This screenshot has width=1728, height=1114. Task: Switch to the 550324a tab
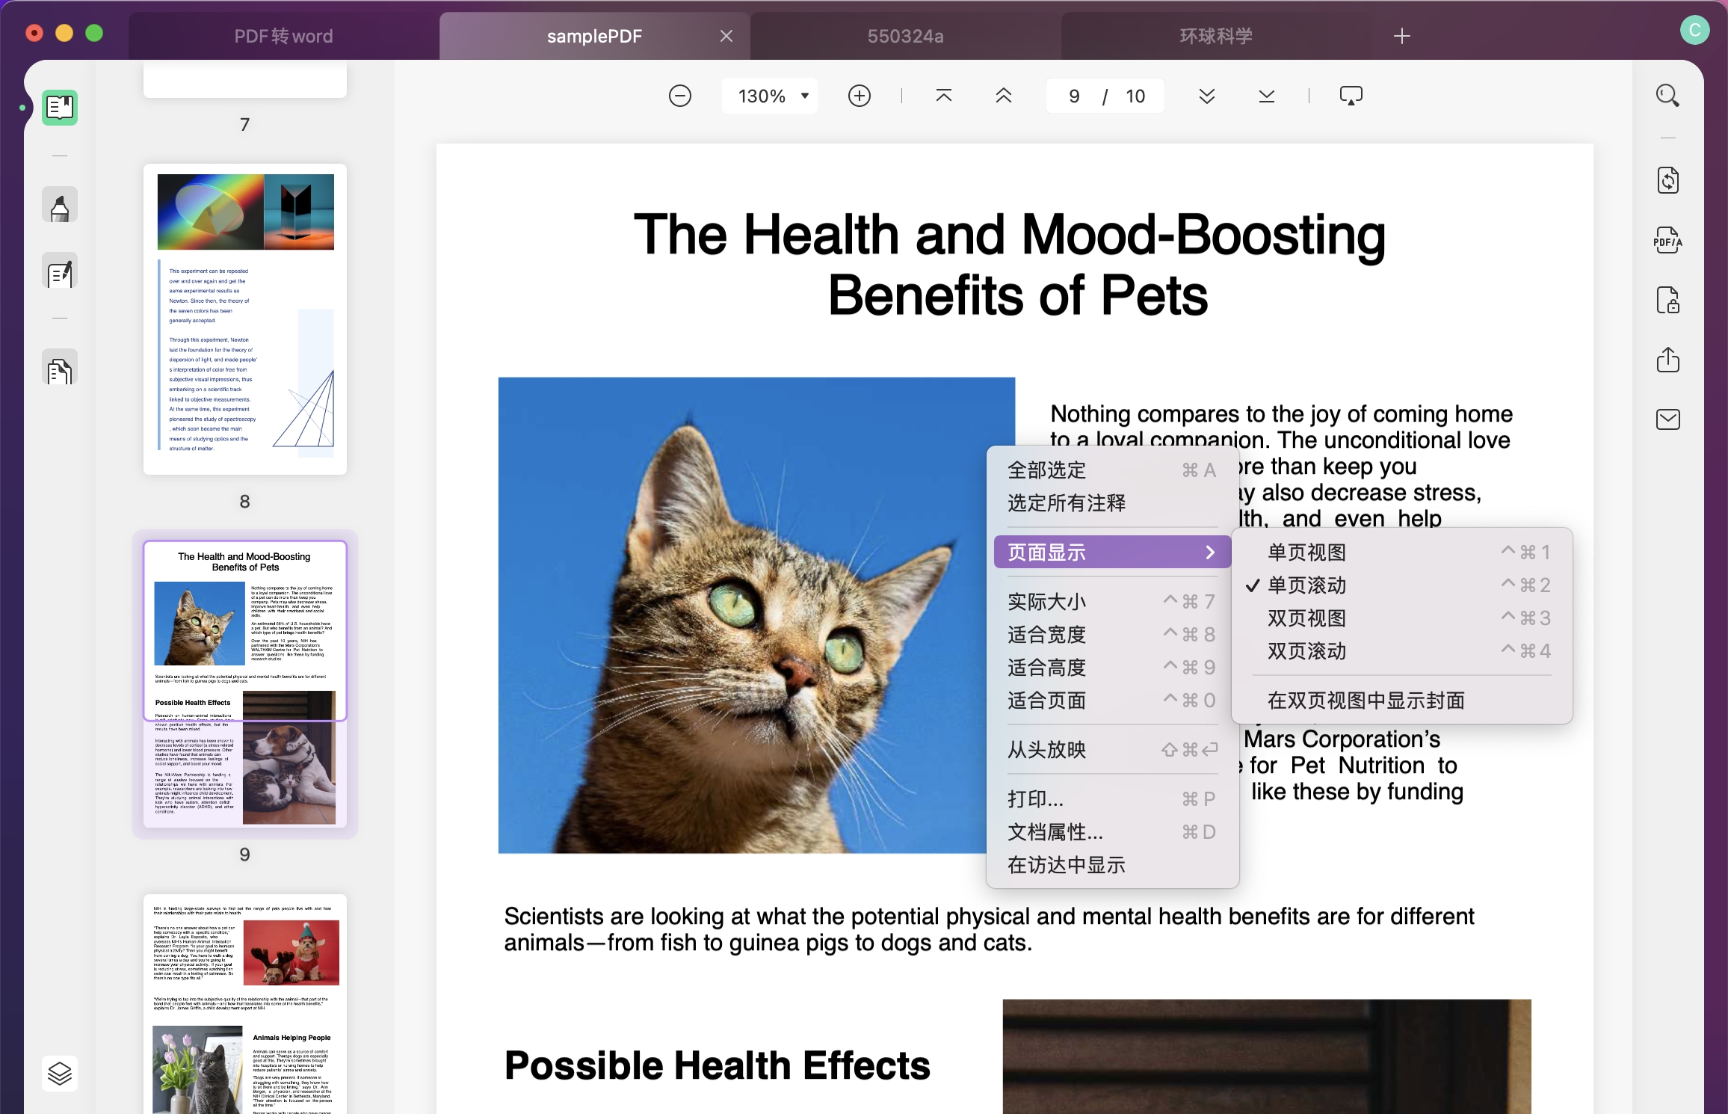coord(905,36)
